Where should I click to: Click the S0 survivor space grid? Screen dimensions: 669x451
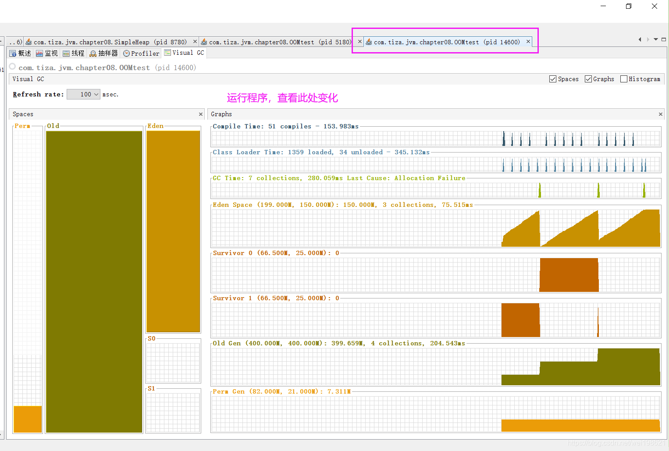click(173, 363)
